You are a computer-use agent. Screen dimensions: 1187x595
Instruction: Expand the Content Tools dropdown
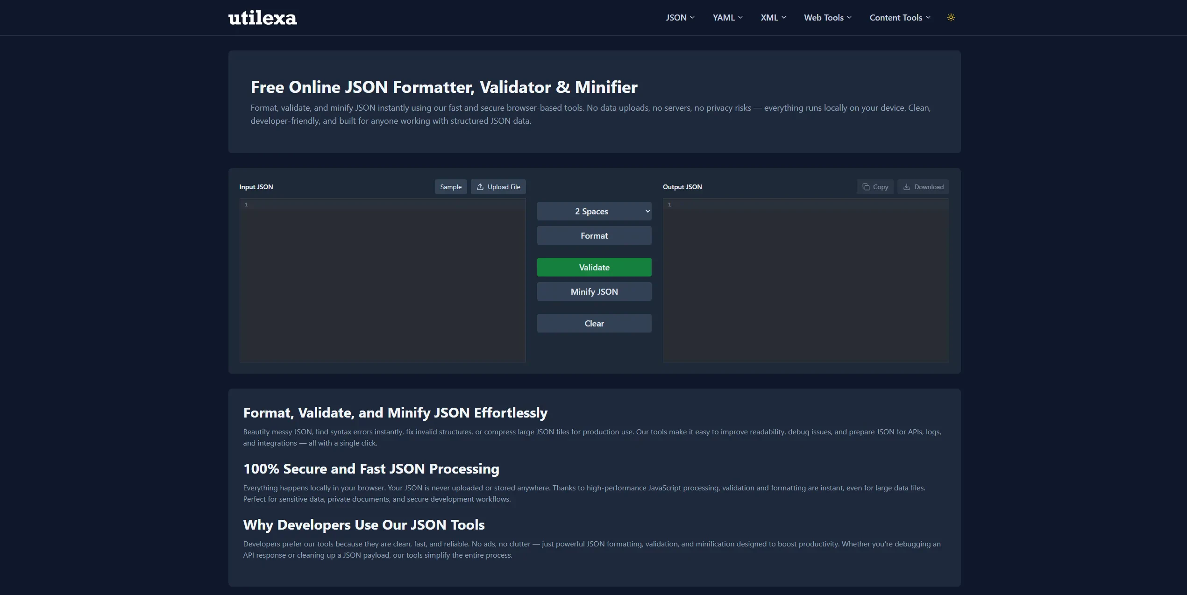point(900,17)
